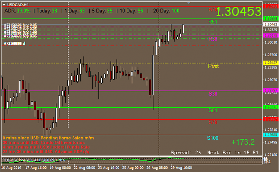Select the stop-loss order label ending in sl
This screenshot has height=172, width=279.
click(14, 43)
